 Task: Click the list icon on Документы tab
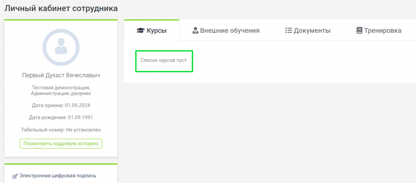coord(288,30)
